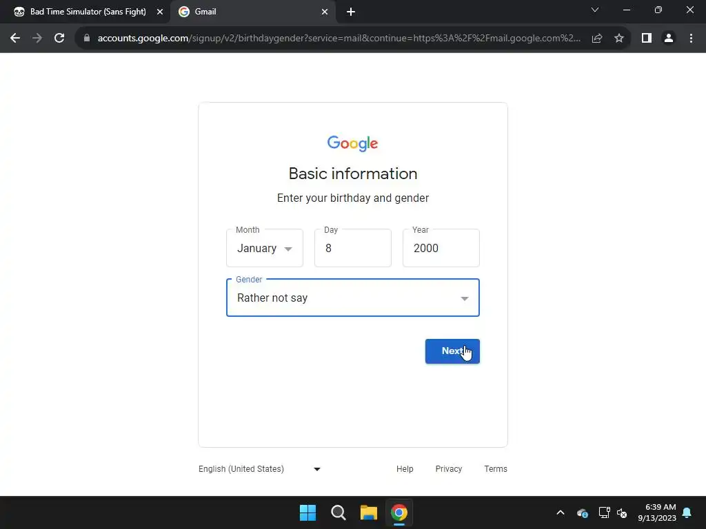Viewport: 706px width, 529px height.
Task: Open the notifications bell icon
Action: (x=687, y=512)
